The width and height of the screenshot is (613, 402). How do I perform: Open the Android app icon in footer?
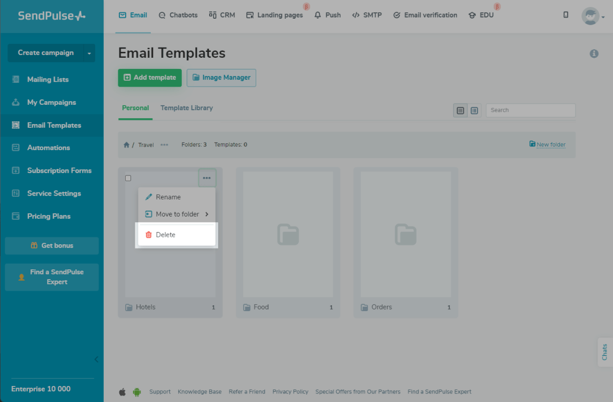pos(137,392)
